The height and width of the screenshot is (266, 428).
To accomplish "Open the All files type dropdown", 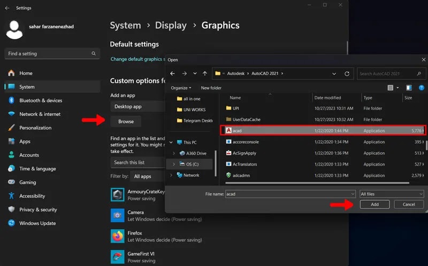I will [392, 194].
